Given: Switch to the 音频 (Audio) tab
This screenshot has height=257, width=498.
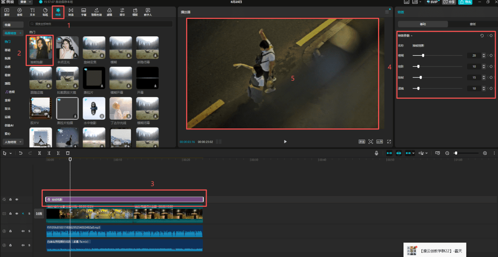Looking at the screenshot, I should coord(19,12).
